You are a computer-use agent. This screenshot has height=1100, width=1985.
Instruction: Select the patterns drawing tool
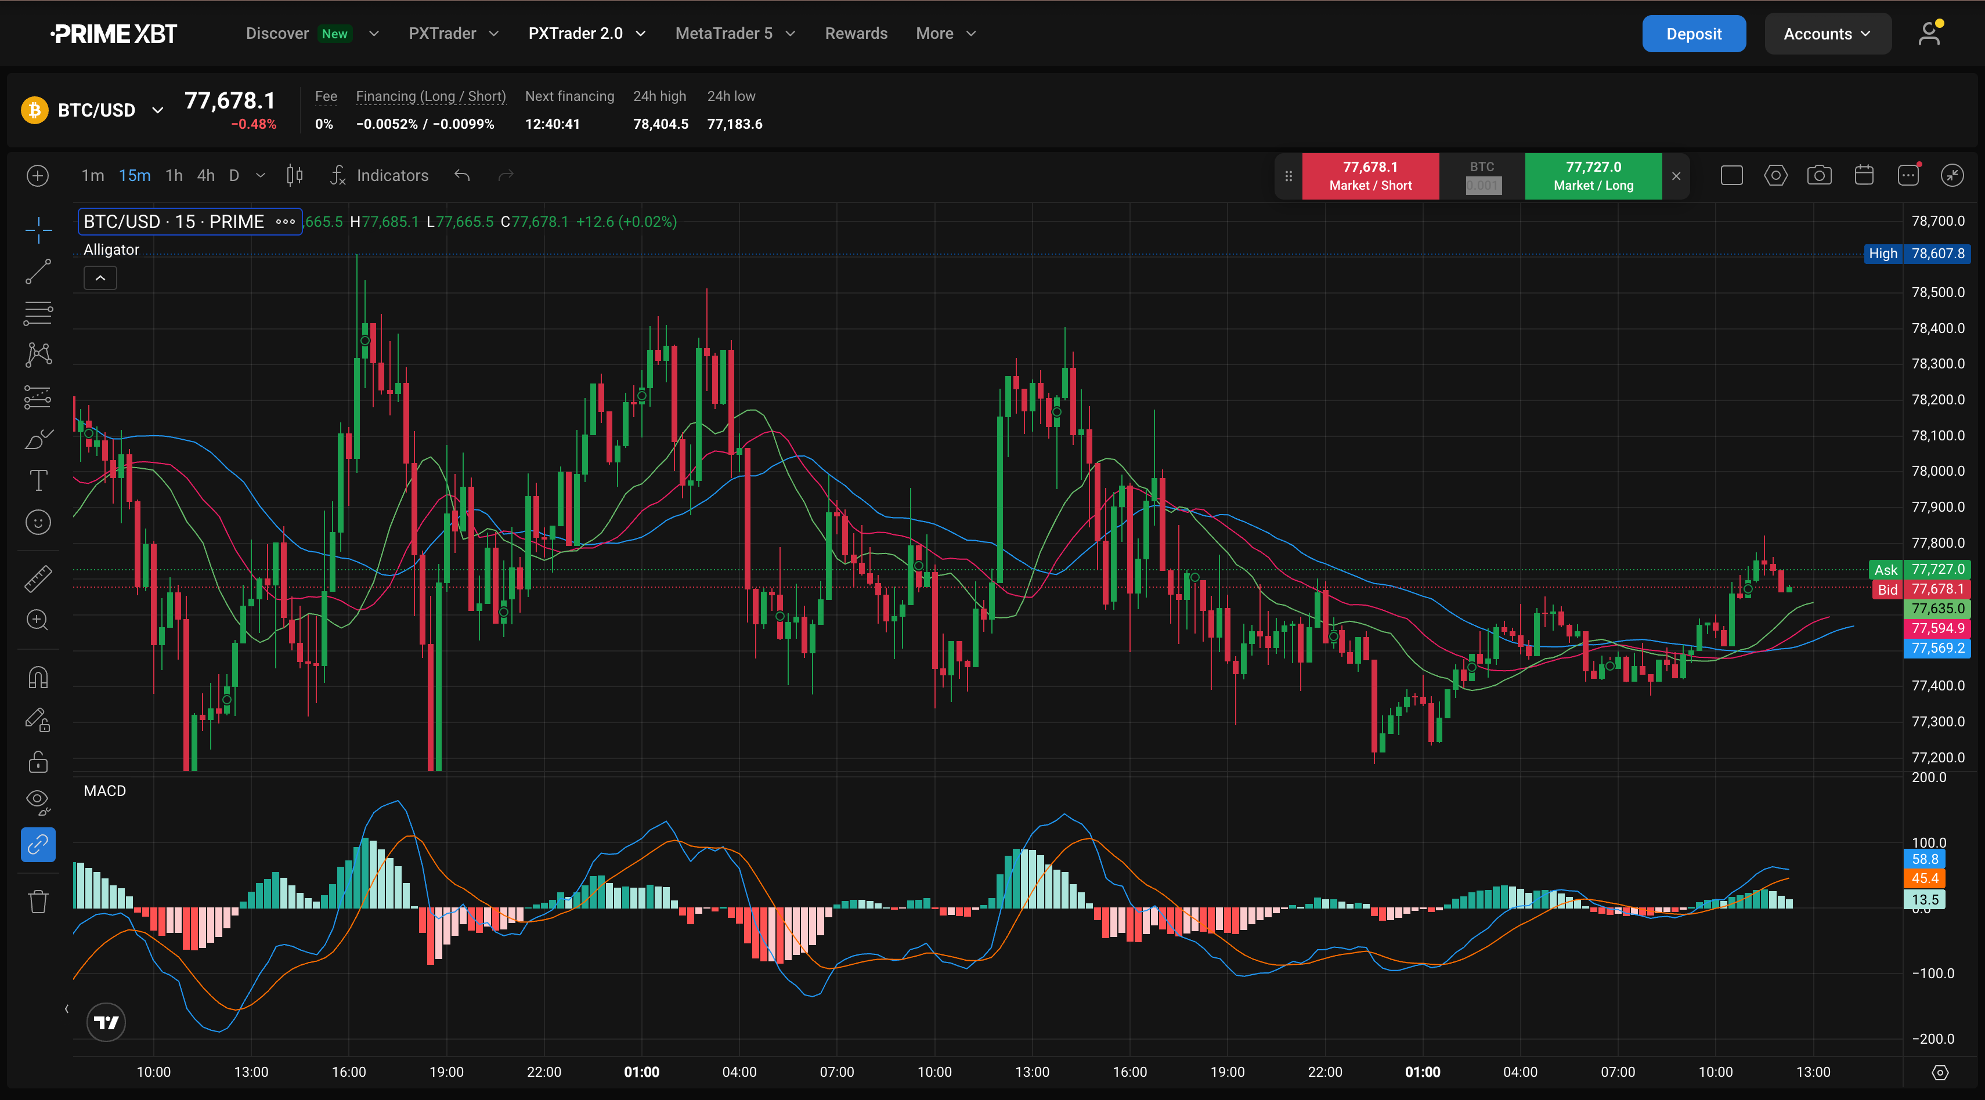tap(38, 355)
